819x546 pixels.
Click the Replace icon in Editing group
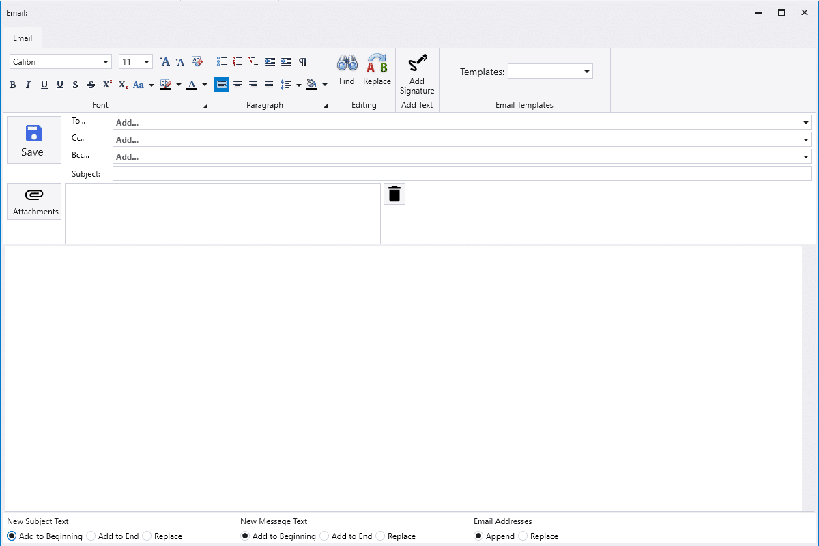coord(377,68)
